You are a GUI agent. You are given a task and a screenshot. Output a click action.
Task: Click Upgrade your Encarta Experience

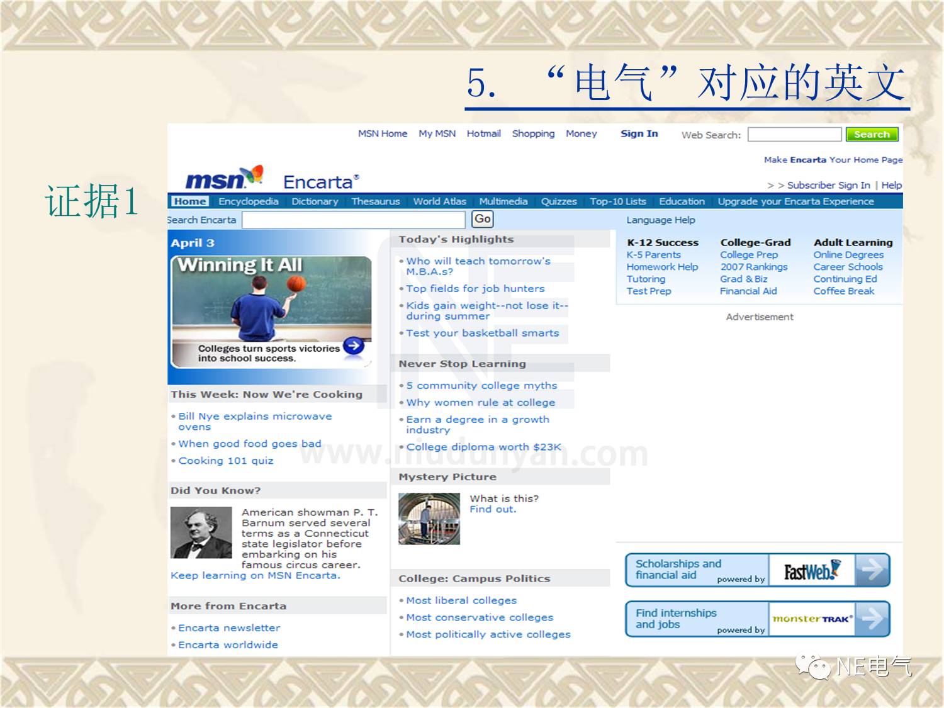pyautogui.click(x=796, y=201)
